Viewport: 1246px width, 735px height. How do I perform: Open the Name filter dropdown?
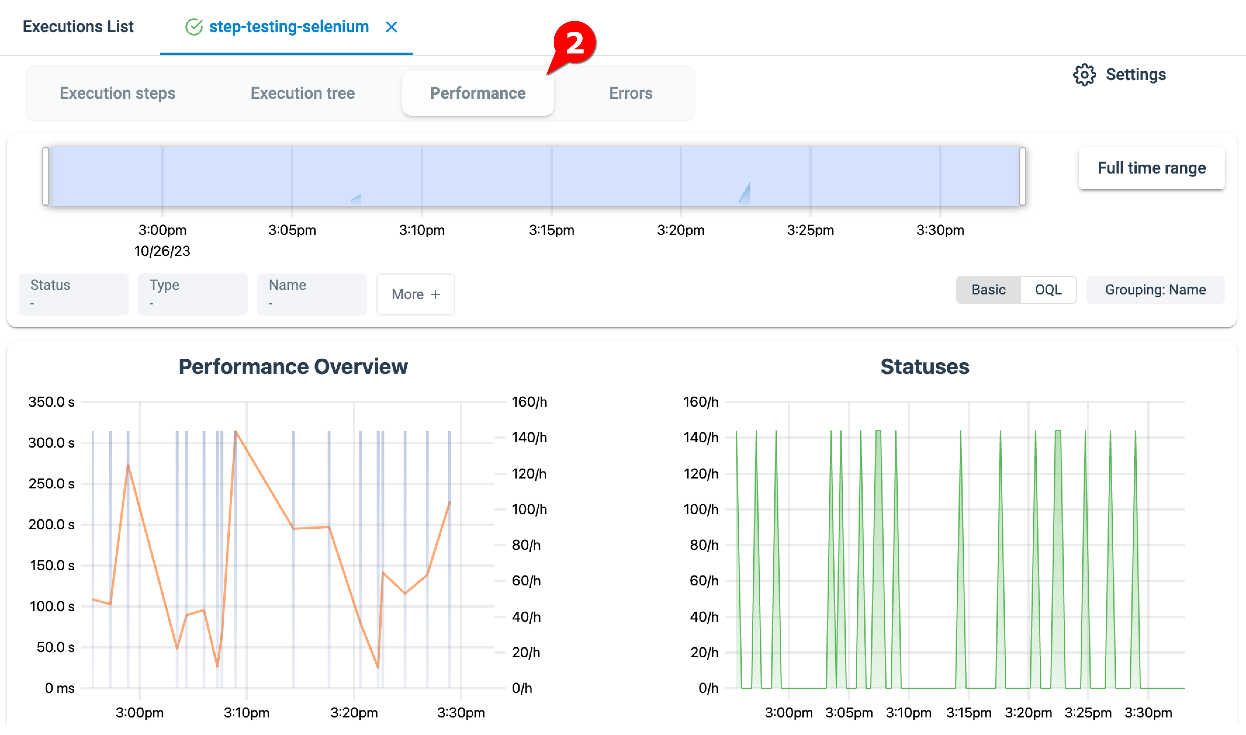(x=311, y=294)
